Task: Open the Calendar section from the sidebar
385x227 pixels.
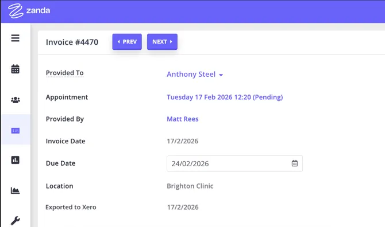Action: pos(15,69)
